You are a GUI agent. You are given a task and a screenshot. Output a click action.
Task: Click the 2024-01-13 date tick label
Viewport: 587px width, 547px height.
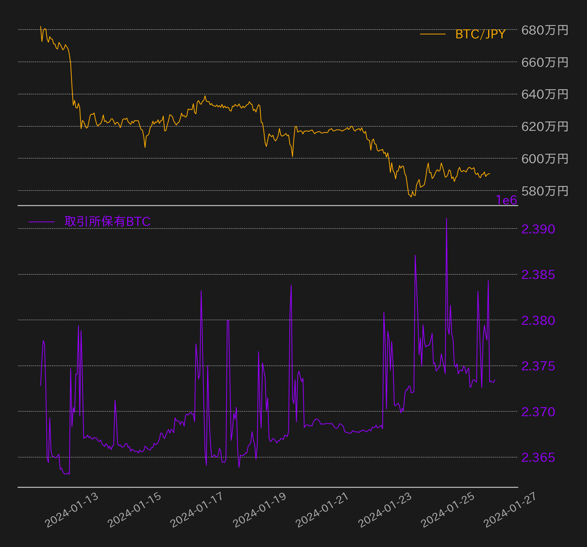click(72, 510)
